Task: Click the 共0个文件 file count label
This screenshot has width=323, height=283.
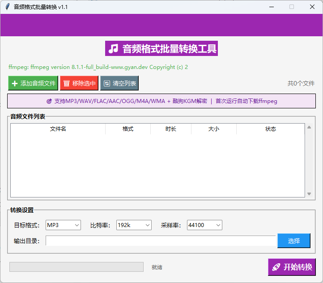Action: [301, 83]
